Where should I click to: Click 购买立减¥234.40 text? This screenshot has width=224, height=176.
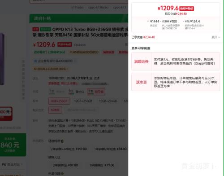pos(176,14)
